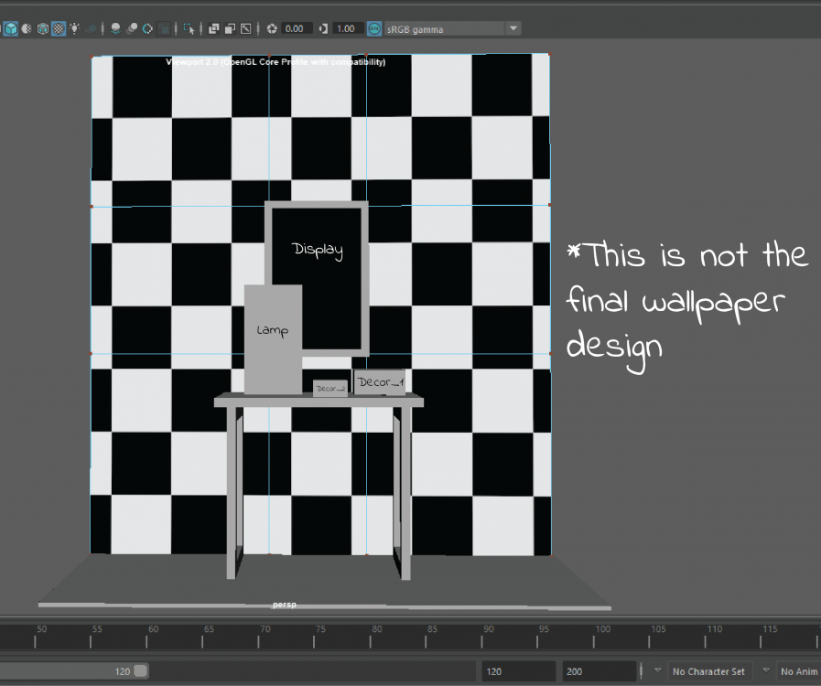Open the sRGB gamma view transform dropdown
Image resolution: width=821 pixels, height=686 pixels.
(x=513, y=28)
